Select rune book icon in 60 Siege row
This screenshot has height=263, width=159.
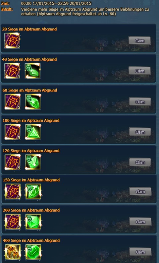click(13, 101)
